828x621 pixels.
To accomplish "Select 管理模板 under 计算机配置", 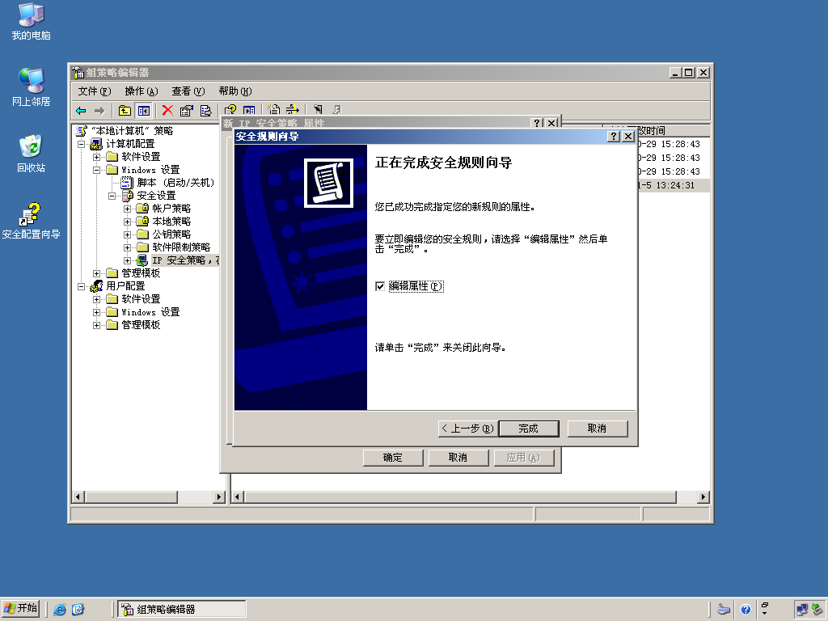I will coord(141,273).
